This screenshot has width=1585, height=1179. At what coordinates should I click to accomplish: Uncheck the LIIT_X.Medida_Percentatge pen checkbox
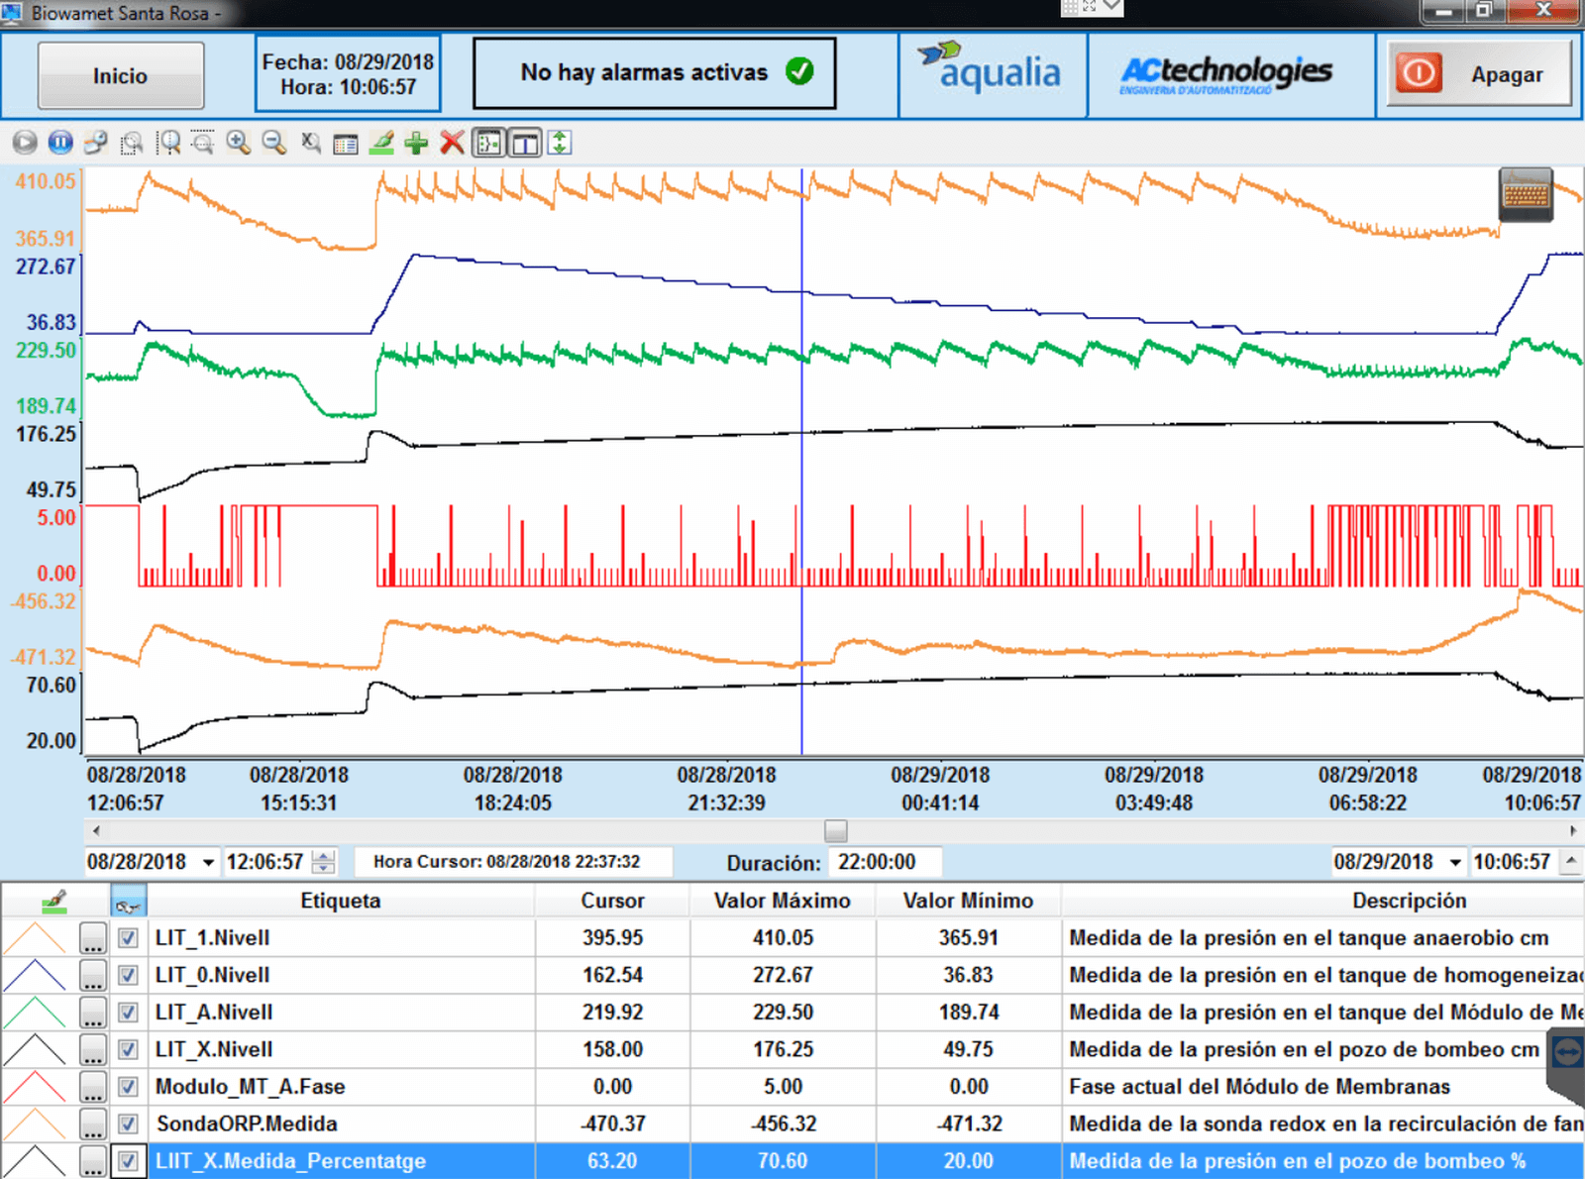point(128,1160)
